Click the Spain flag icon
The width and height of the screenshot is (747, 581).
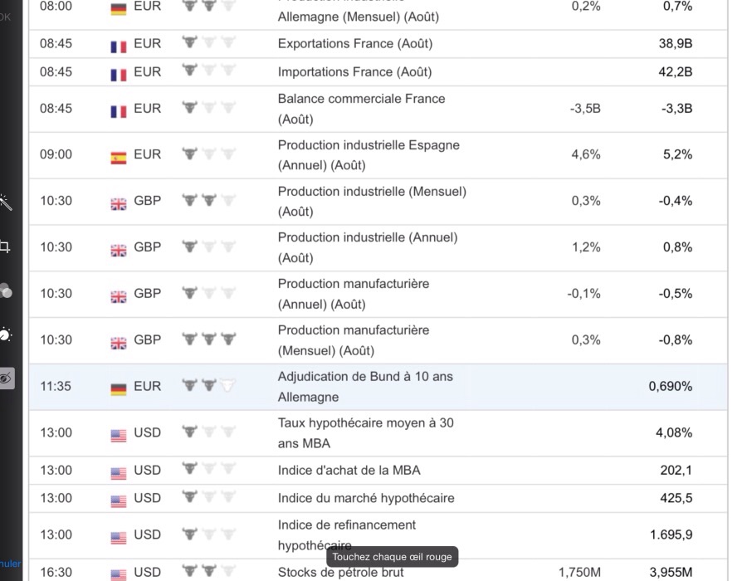tap(119, 155)
